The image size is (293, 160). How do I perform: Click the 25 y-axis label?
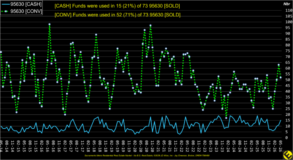click(x=288, y=109)
